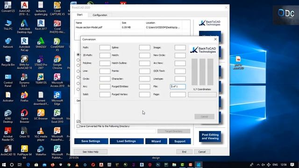299x168 pixels.
Task: Open the STAAD.Pro 2007 shortcut
Action: click(41, 62)
